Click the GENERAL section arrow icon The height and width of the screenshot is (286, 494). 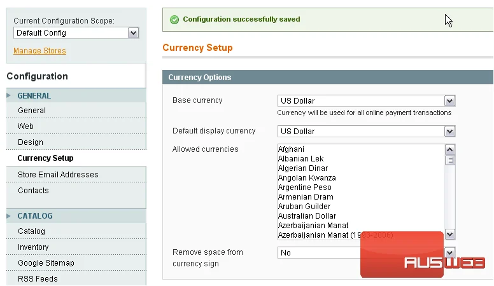tap(8, 95)
